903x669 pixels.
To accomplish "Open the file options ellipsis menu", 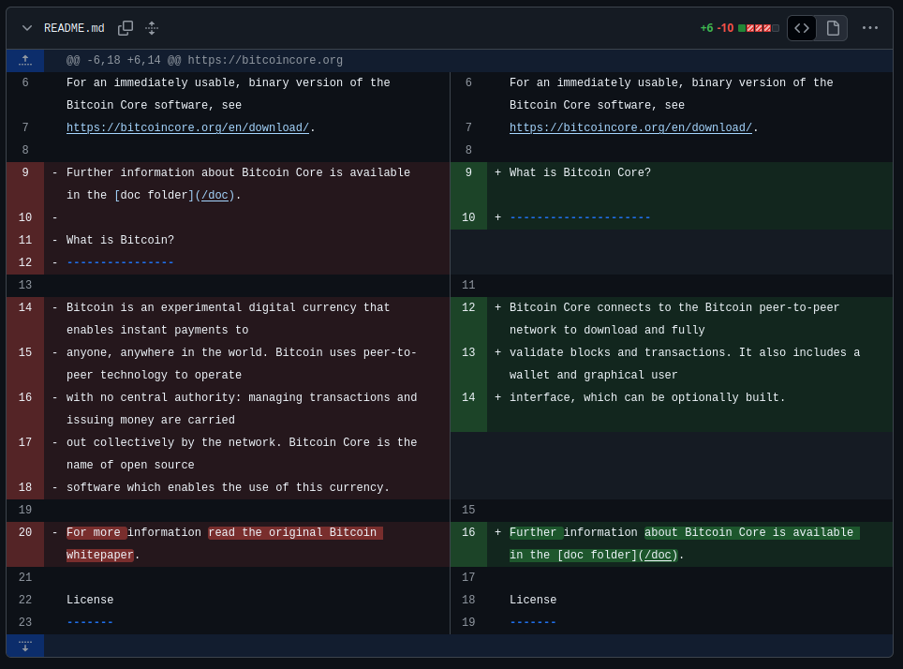I will point(869,28).
